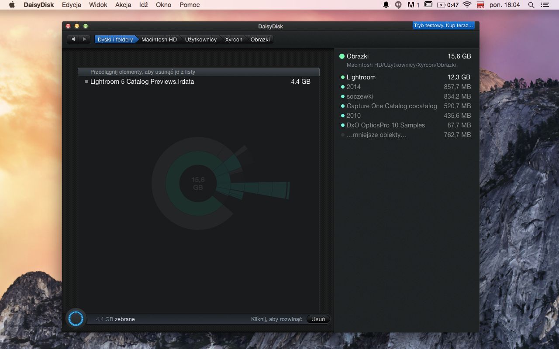The width and height of the screenshot is (559, 349).
Task: Select DxO OpticsPro 10 Samples row
Action: pyautogui.click(x=406, y=125)
